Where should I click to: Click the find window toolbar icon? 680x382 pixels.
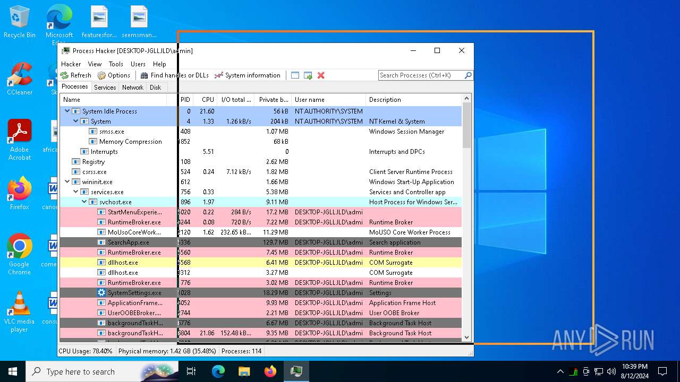(x=295, y=75)
